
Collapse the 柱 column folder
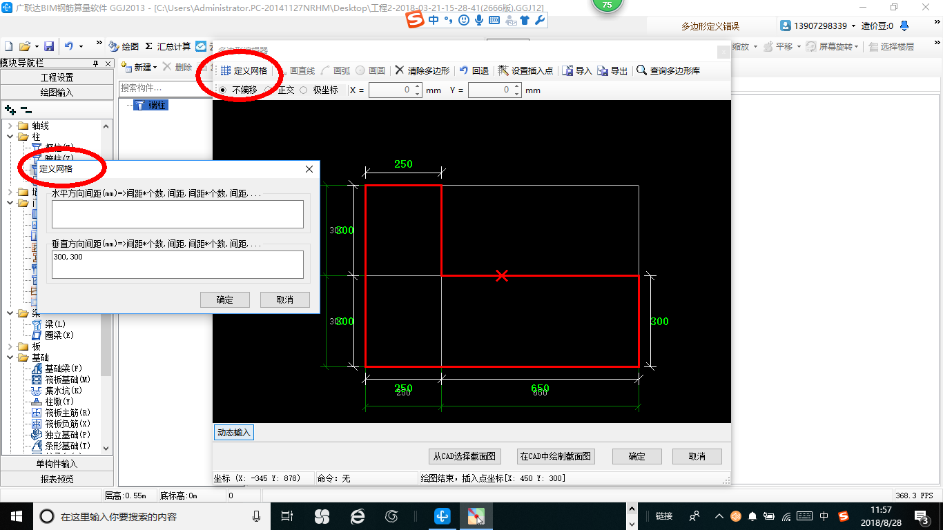pyautogui.click(x=10, y=137)
